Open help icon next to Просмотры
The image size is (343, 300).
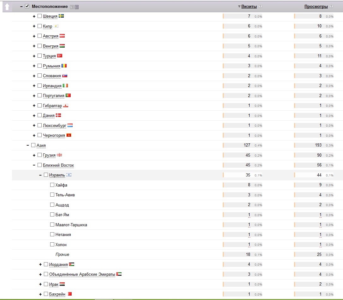click(x=331, y=6)
